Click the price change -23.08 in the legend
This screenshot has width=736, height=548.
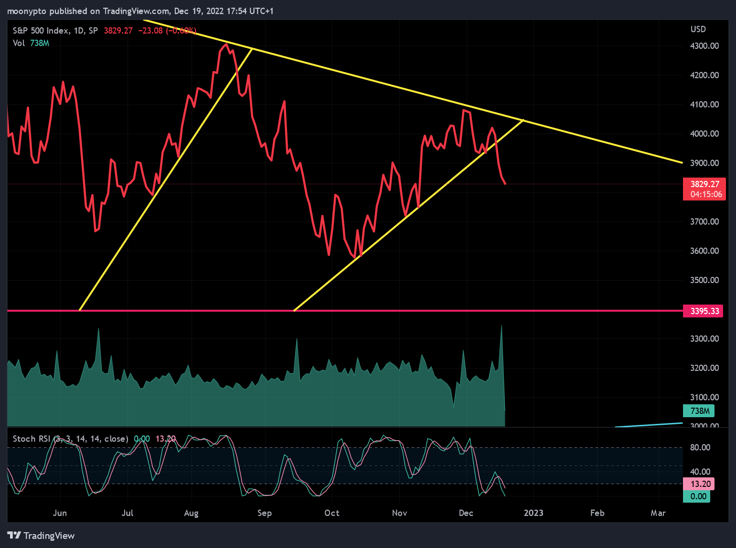pyautogui.click(x=150, y=31)
